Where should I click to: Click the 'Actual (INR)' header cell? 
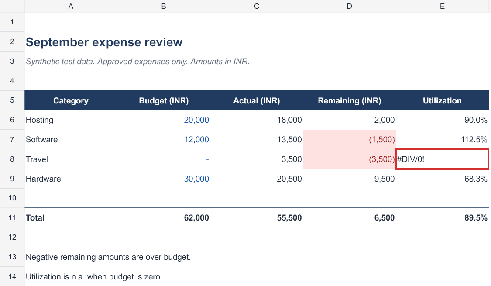257,100
